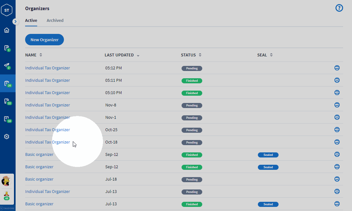The height and width of the screenshot is (211, 352).
Task: Click the Oct-18 last updated date
Action: point(111,142)
